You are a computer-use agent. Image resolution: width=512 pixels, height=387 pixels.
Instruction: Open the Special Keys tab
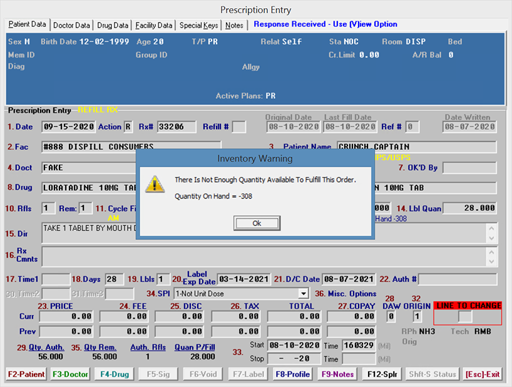199,25
